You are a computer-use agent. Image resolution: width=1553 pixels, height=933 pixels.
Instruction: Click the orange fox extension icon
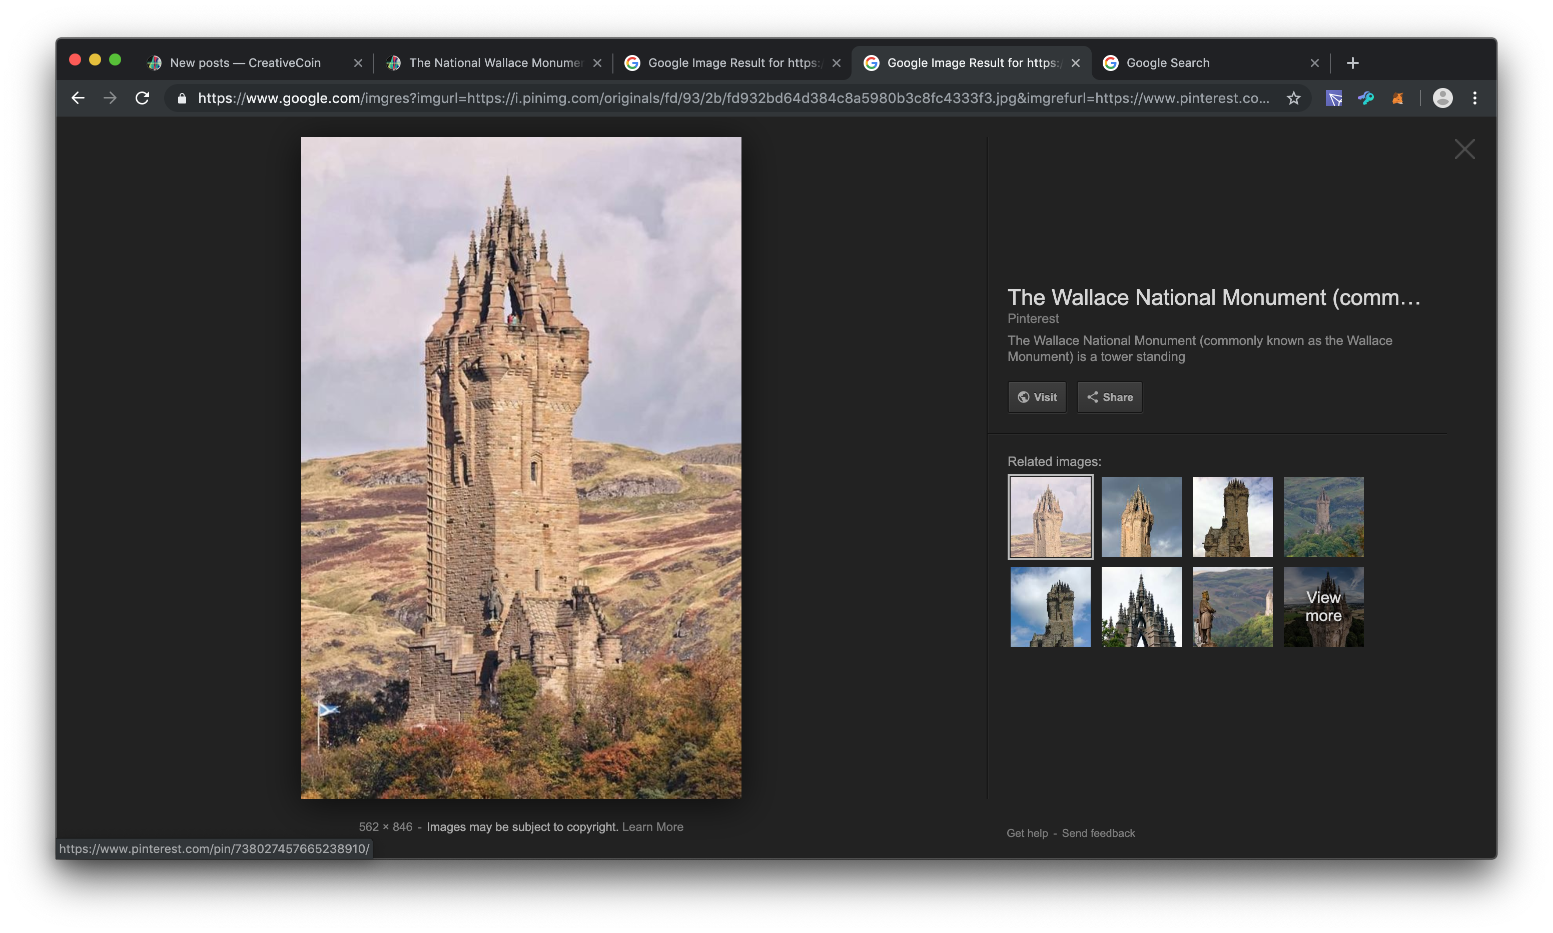[1397, 98]
